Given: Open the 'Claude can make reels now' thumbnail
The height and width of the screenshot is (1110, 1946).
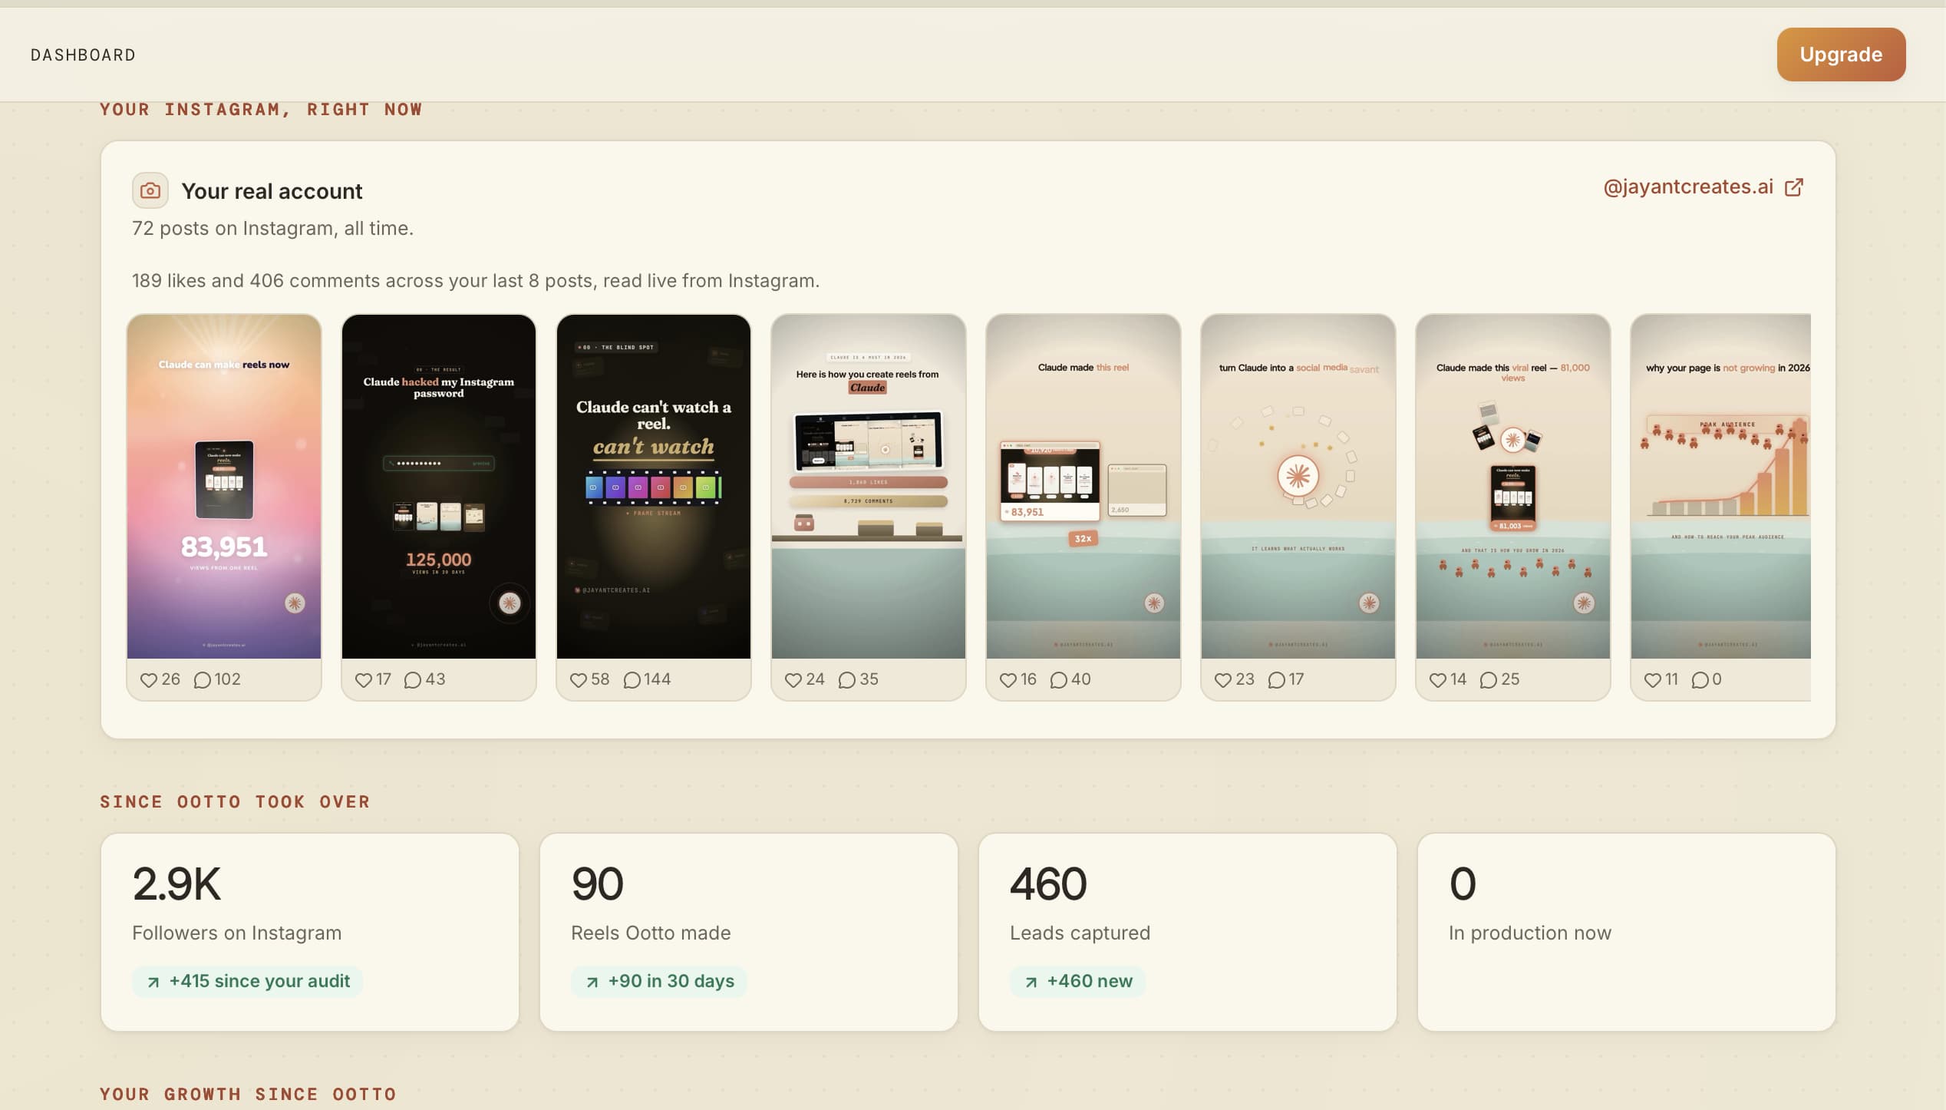Looking at the screenshot, I should pos(224,486).
